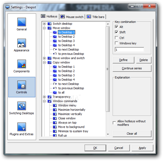Check Allow hotkeys without modifiers
The image size is (163, 161).
click(114, 123)
